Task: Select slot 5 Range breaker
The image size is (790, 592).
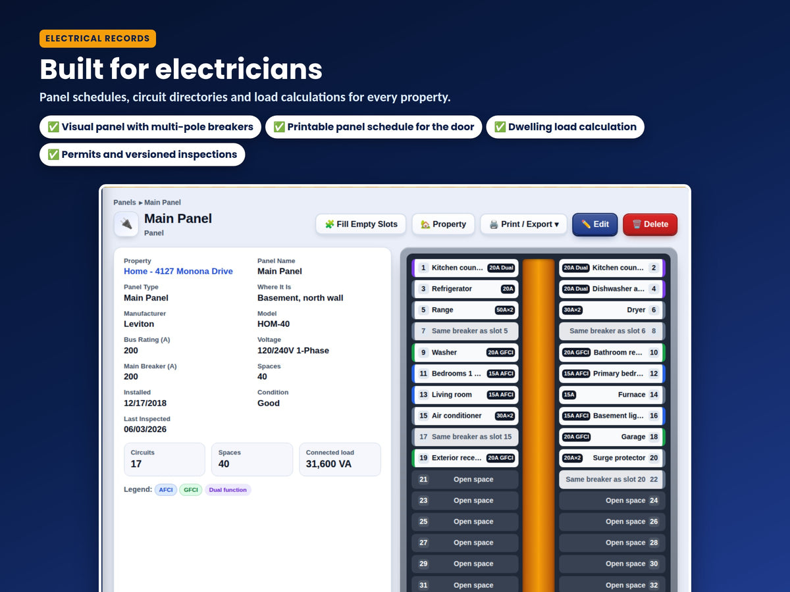Action: (465, 310)
